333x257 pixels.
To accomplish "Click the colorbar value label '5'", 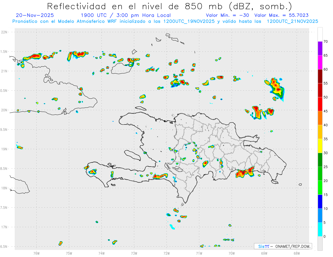I will coord(324,223).
